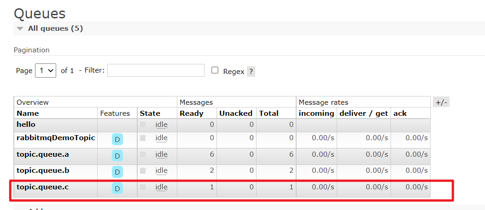Select Ready count 1 for topic.queue.c

(x=212, y=187)
